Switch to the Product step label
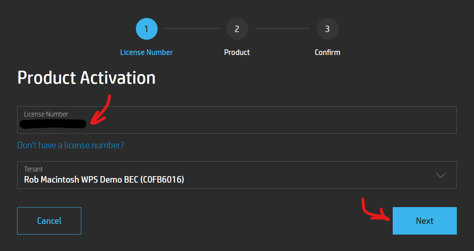This screenshot has height=251, width=474. click(x=237, y=52)
